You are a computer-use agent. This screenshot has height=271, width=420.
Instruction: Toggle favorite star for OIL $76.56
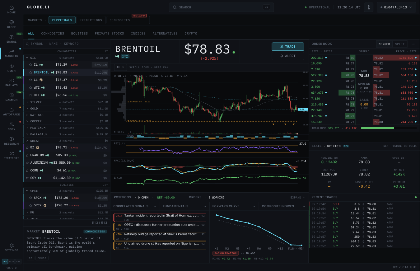point(31,95)
